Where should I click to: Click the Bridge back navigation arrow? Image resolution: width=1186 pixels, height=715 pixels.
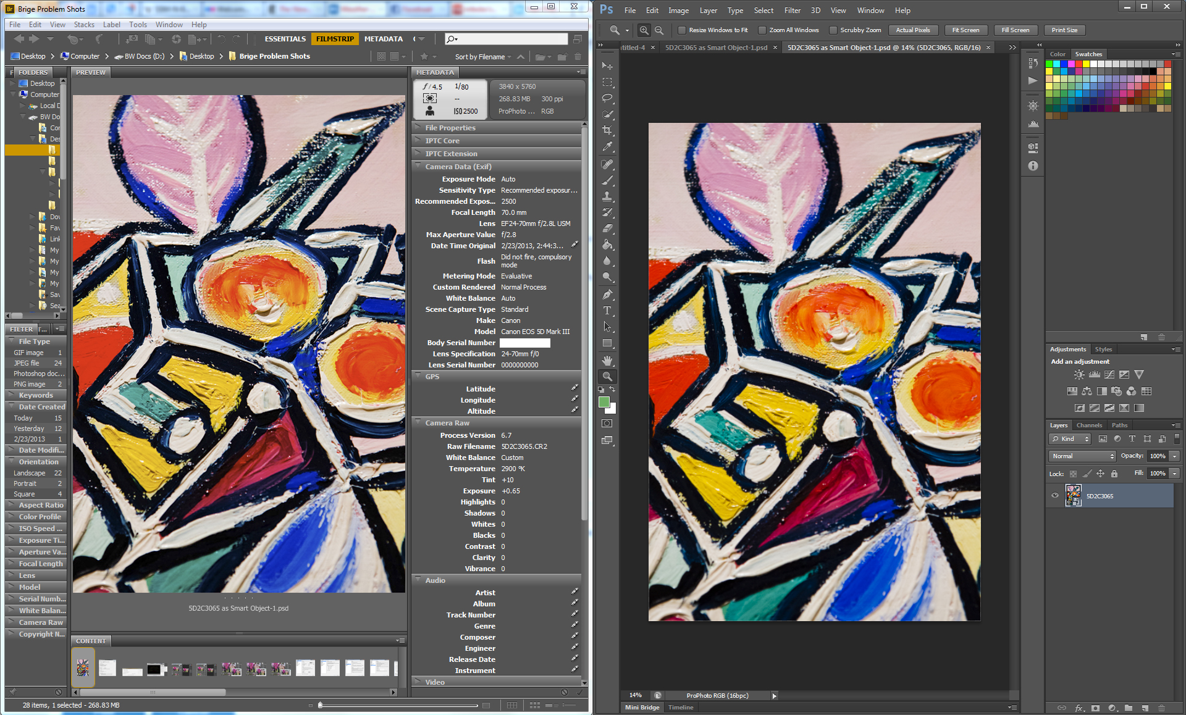click(19, 39)
